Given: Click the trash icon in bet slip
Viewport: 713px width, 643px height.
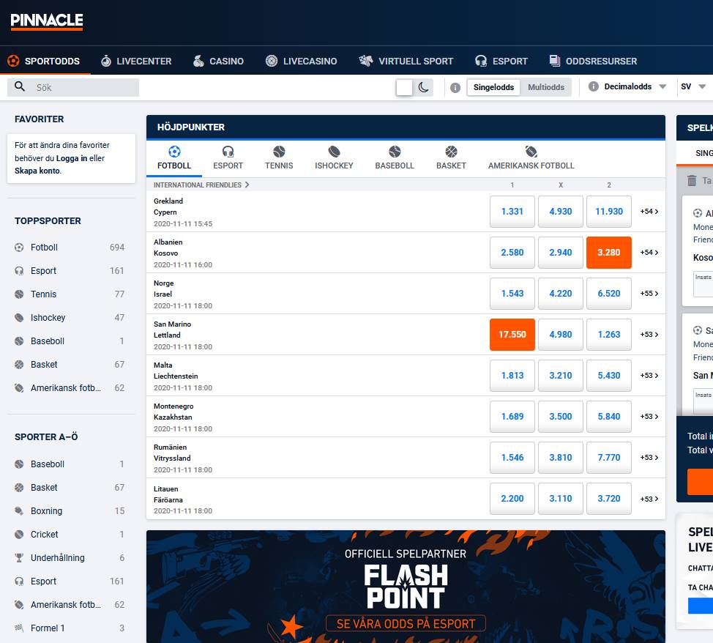Looking at the screenshot, I should pos(692,181).
